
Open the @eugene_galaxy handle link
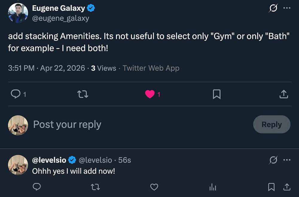pos(60,18)
